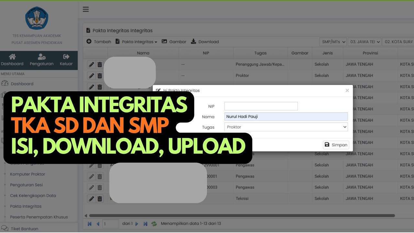Open Tiket Bantuan in the sidebar
Screen dimensions: 414x233
tap(25, 228)
